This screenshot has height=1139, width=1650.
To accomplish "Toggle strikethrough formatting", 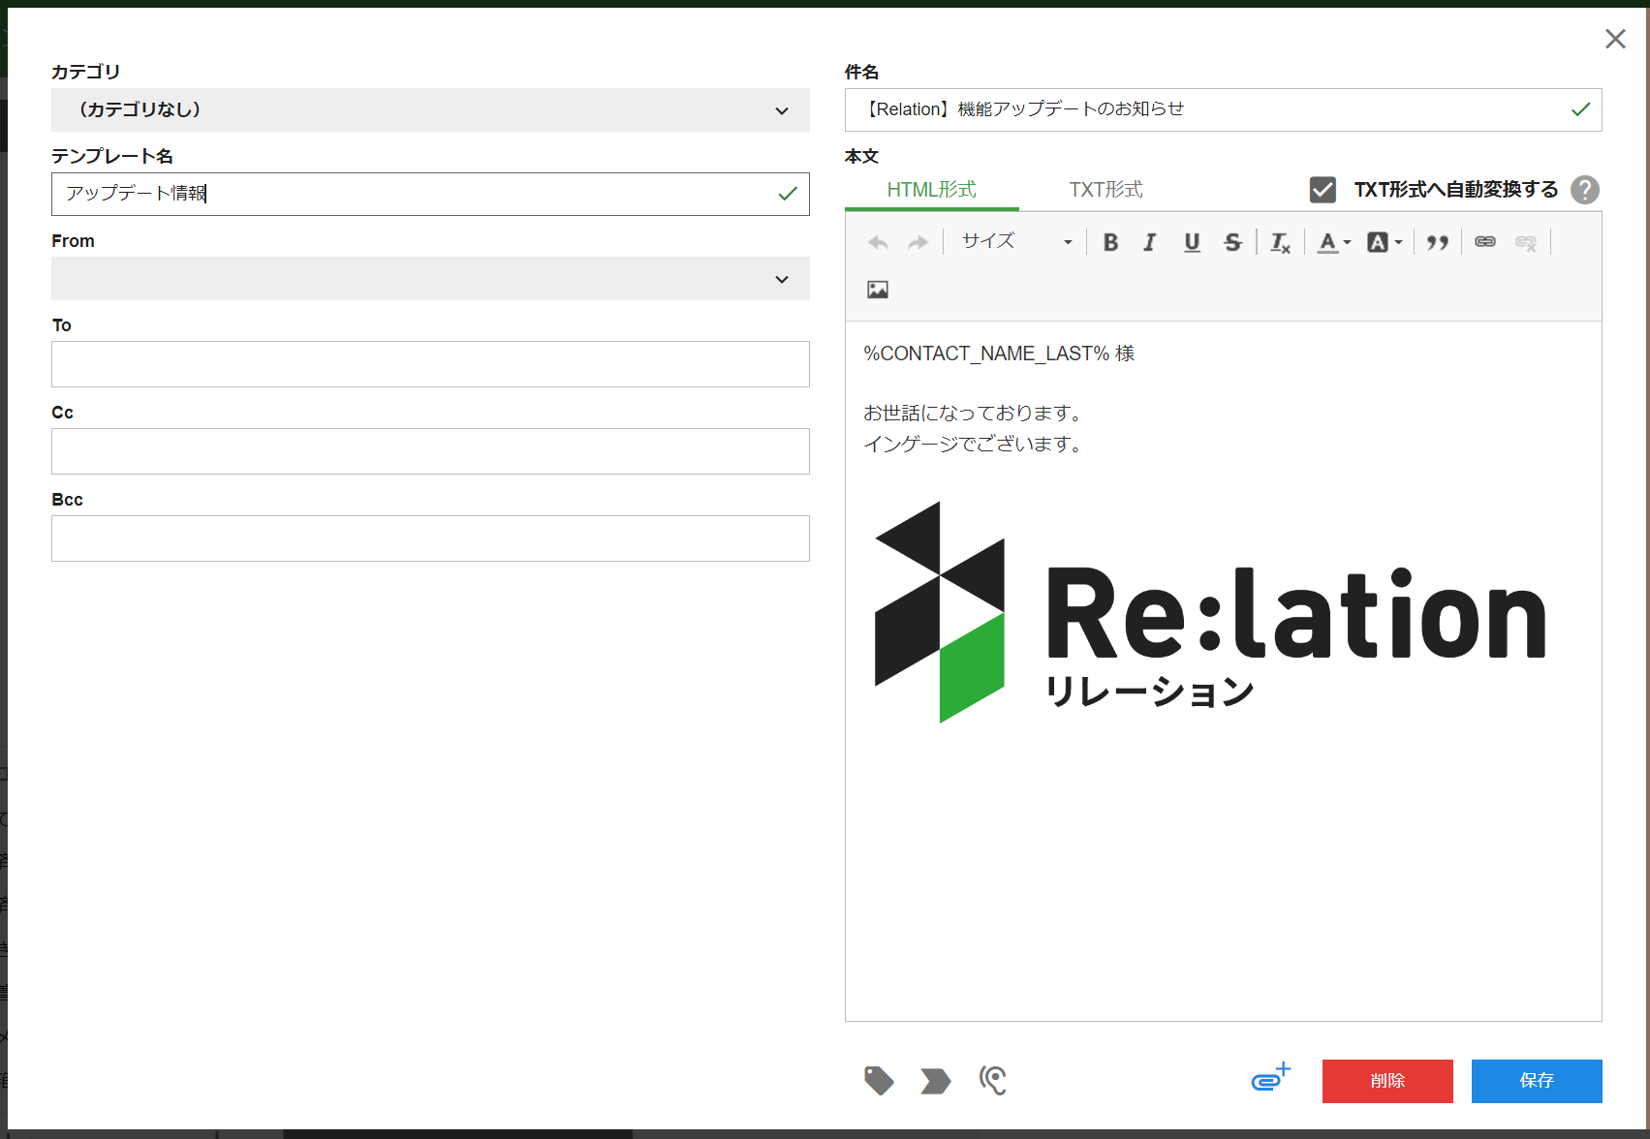I will pyautogui.click(x=1232, y=242).
